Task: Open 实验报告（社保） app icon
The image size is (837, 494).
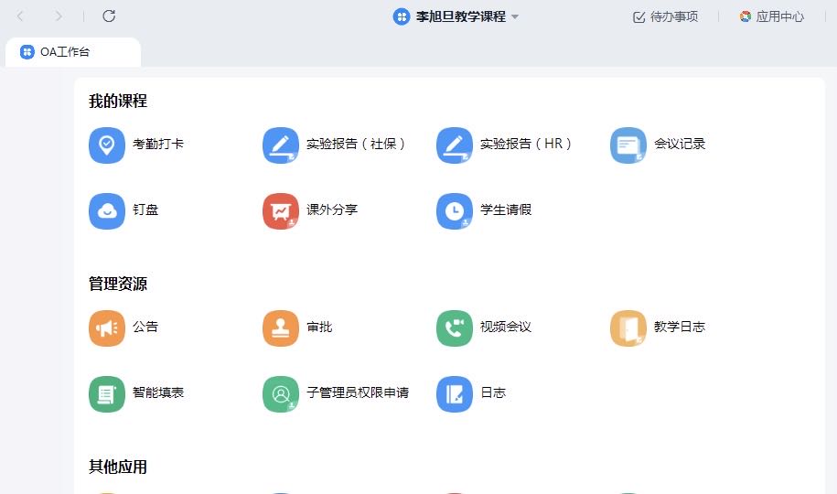Action: (281, 145)
